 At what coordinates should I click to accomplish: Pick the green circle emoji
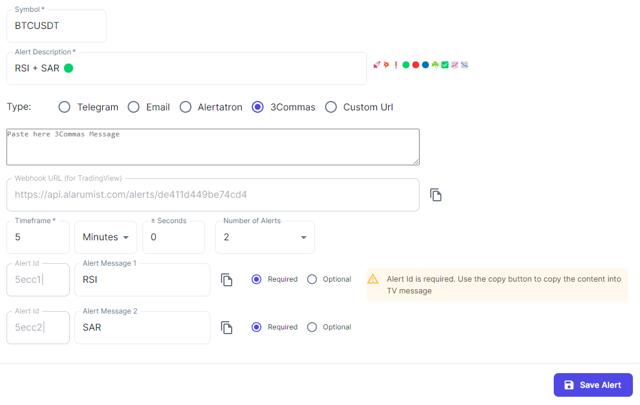pyautogui.click(x=406, y=65)
